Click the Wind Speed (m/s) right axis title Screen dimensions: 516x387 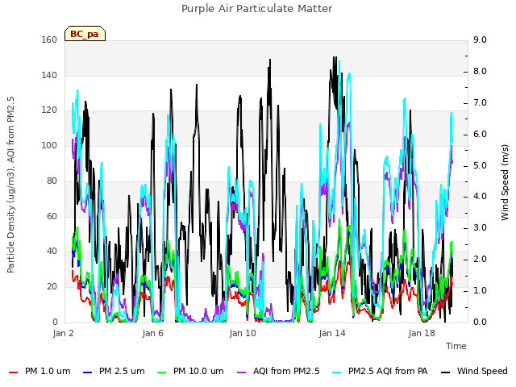point(505,182)
